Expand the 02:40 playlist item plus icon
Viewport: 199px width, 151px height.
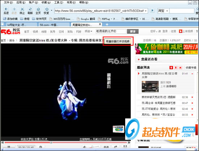192,109
